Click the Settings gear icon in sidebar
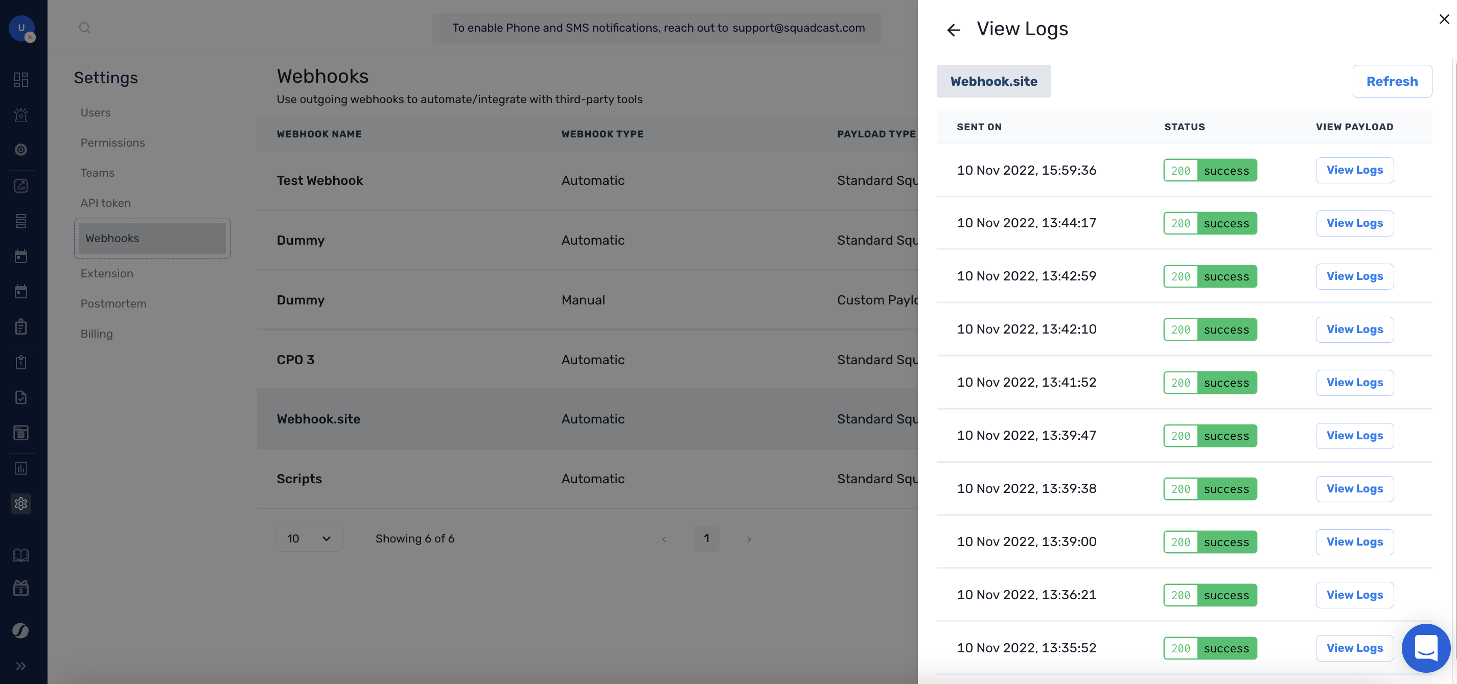This screenshot has width=1457, height=684. click(21, 504)
